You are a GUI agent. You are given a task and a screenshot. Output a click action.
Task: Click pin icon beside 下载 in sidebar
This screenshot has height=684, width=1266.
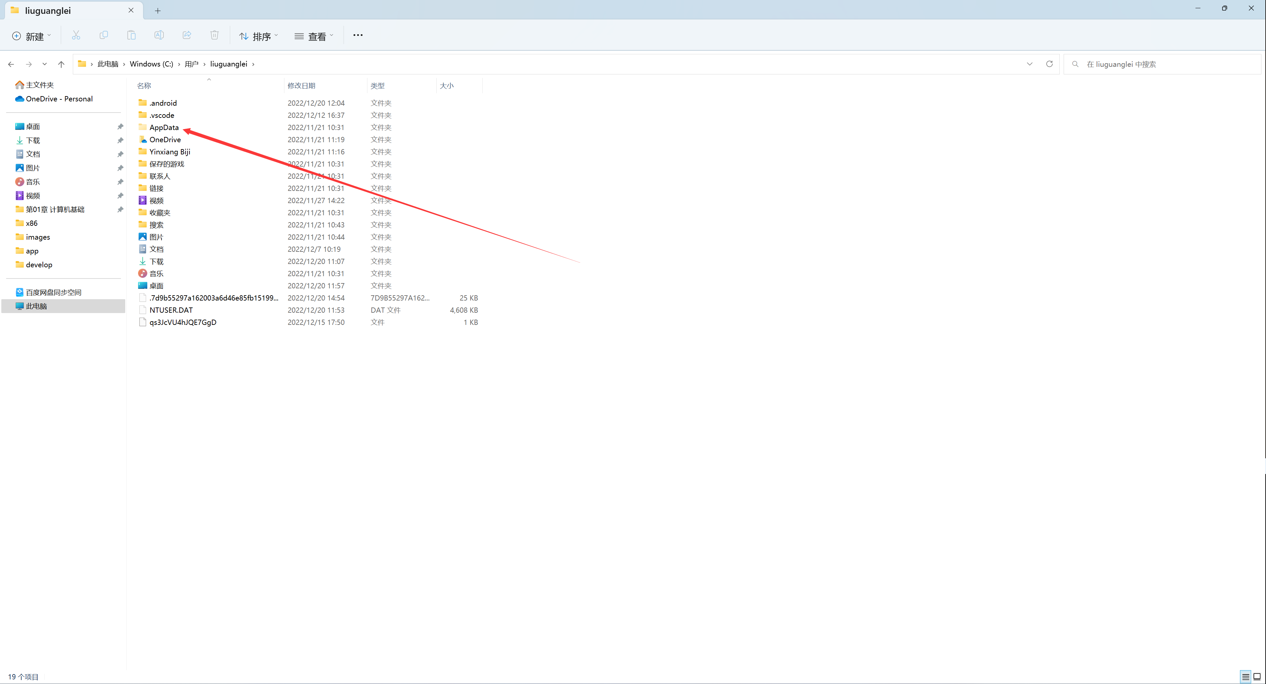120,141
